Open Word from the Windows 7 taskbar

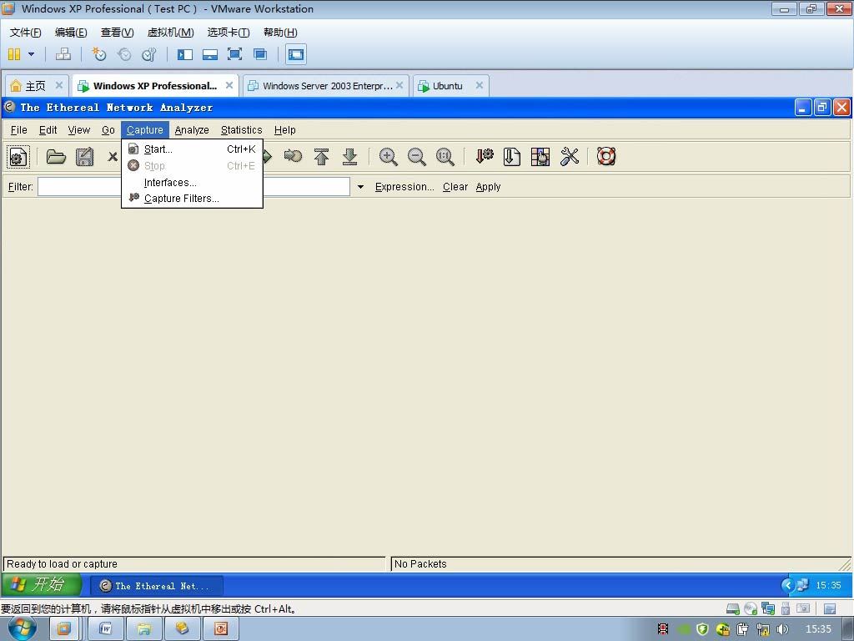click(106, 629)
